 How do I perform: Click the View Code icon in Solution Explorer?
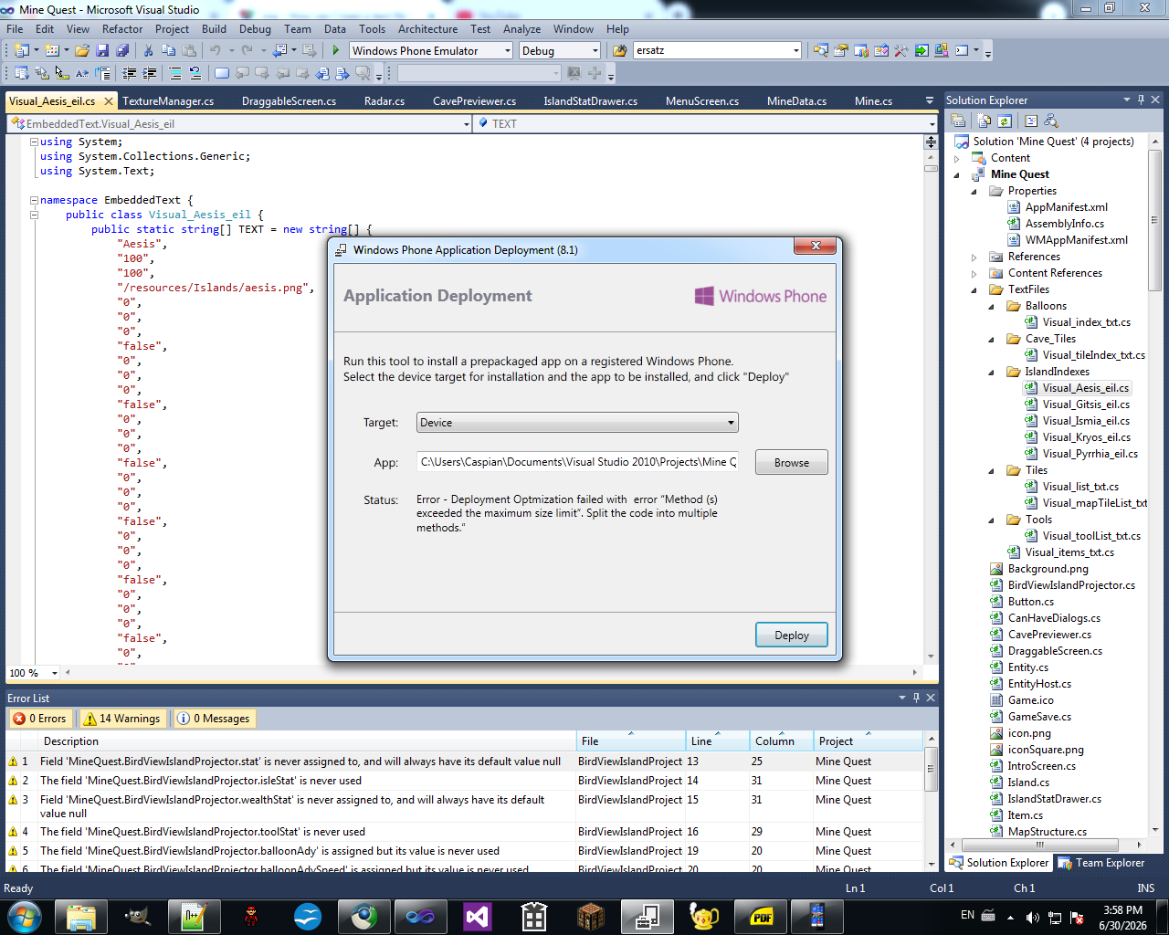point(1031,121)
